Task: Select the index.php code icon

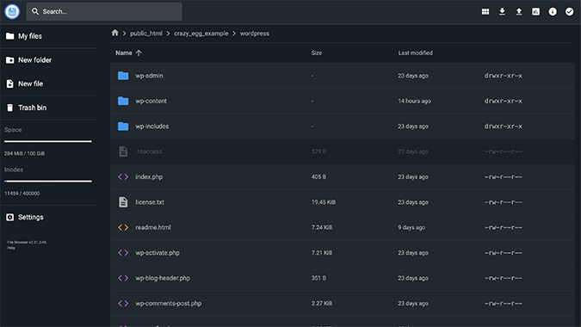Action: point(123,176)
